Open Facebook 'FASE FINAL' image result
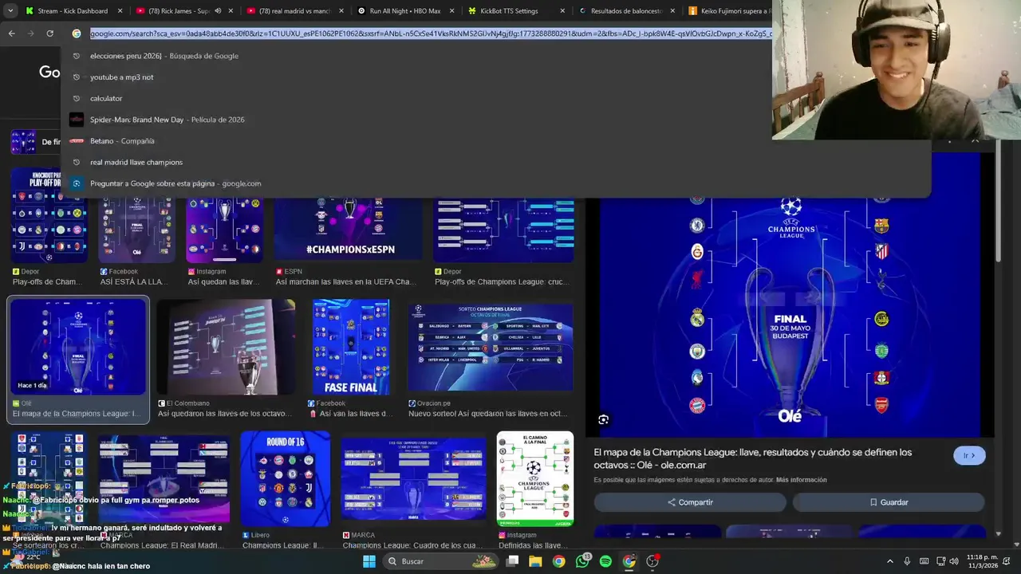The height and width of the screenshot is (574, 1021). point(351,348)
